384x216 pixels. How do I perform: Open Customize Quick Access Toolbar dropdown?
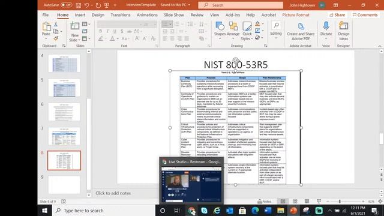115,5
